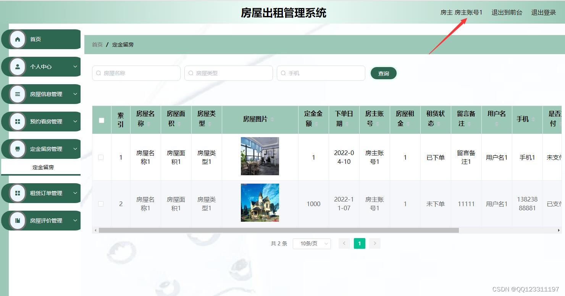The image size is (565, 296).
Task: Check the checkbox for row 2
Action: [101, 204]
